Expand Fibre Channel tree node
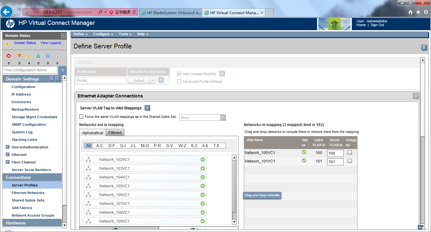Screen dimensions: 431x232 click(8, 162)
